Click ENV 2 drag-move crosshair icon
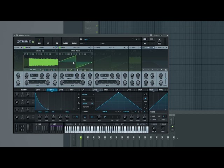 pyautogui.click(x=48, y=90)
